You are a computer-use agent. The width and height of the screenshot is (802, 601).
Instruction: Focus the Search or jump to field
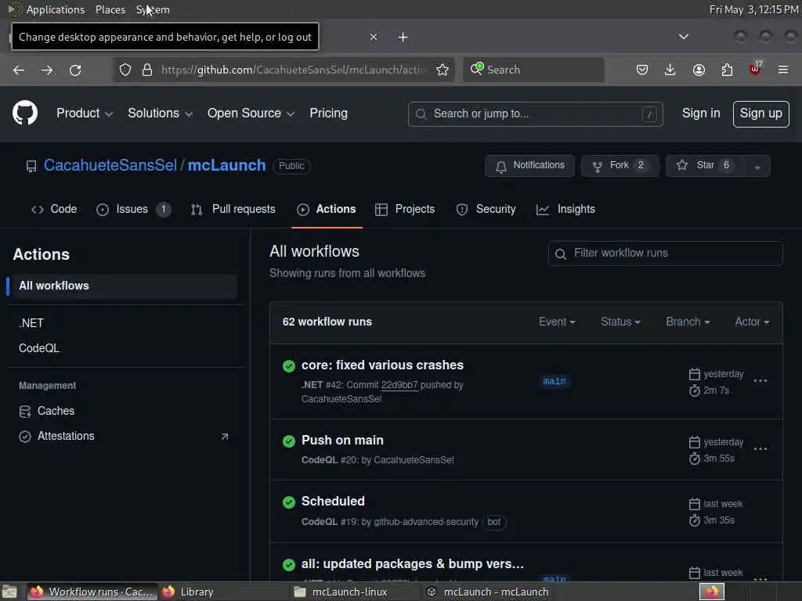click(535, 114)
